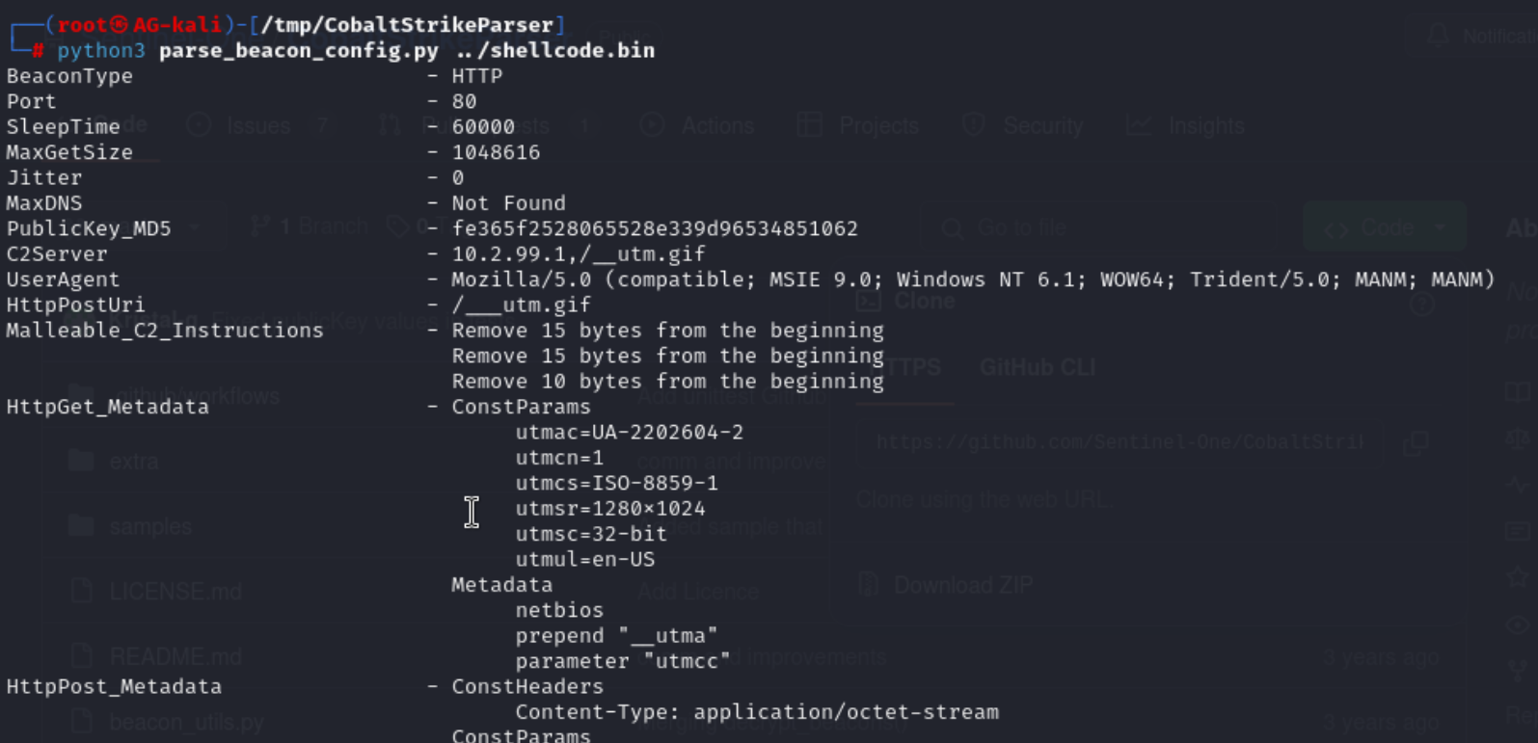Image resolution: width=1538 pixels, height=743 pixels.
Task: Click the Notifications bell icon
Action: click(x=1438, y=37)
